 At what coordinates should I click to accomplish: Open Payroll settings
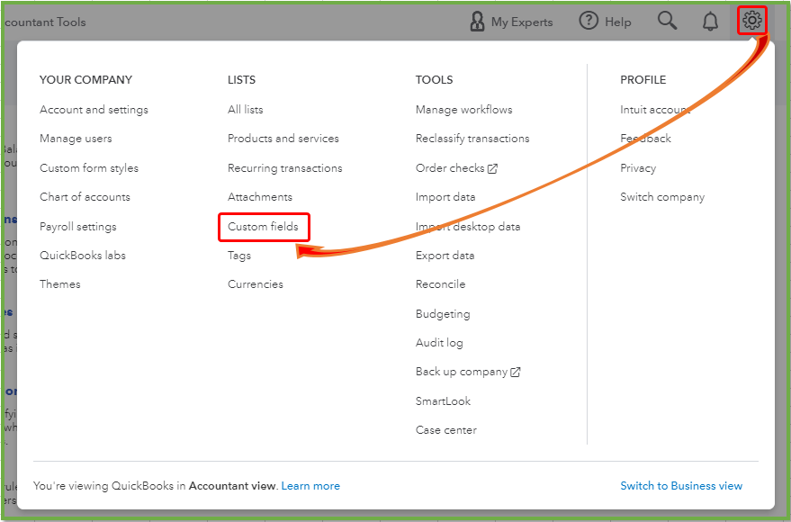click(x=77, y=227)
